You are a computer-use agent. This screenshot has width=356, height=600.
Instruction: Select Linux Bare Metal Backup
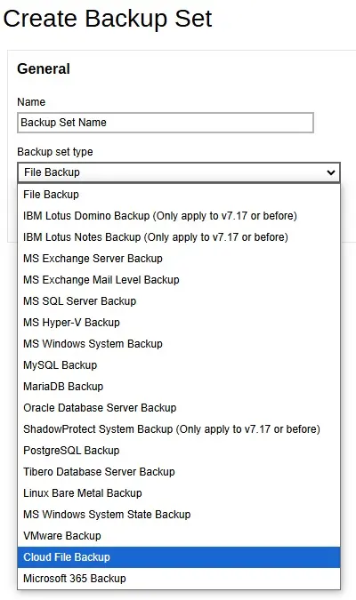point(179,493)
